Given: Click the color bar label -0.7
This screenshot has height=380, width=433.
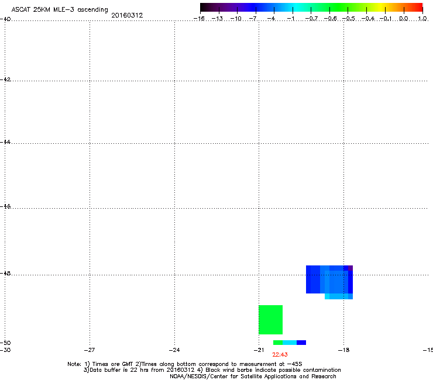Looking at the screenshot, I should pos(311,19).
